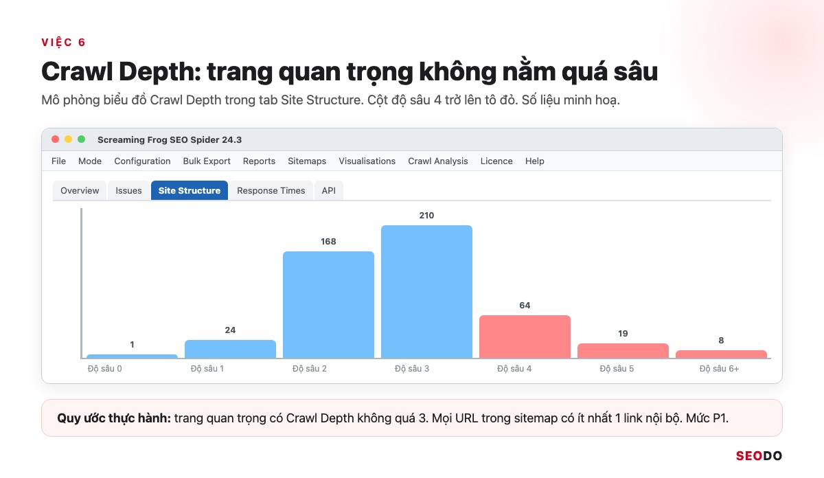824x478 pixels.
Task: Click the axis label Độ sâu 3
Action: [x=412, y=369]
